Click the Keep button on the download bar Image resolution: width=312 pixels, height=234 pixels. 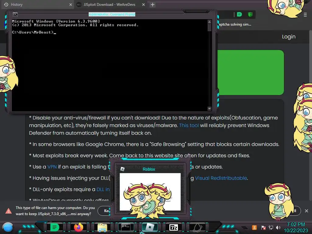104,211
